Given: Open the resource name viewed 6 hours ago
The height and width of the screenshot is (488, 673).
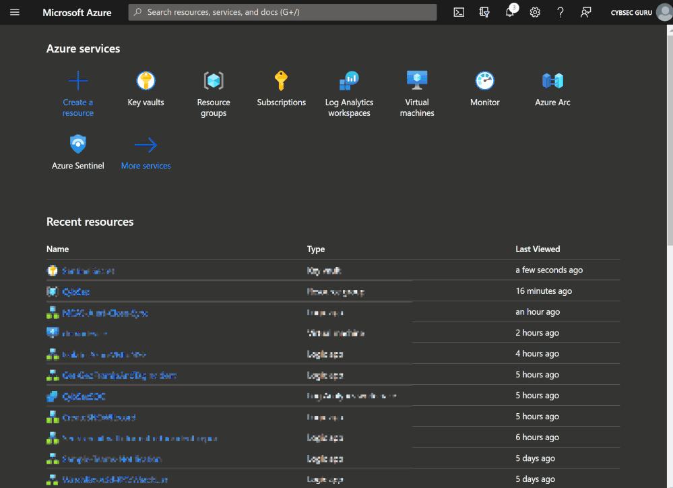Looking at the screenshot, I should (x=140, y=438).
